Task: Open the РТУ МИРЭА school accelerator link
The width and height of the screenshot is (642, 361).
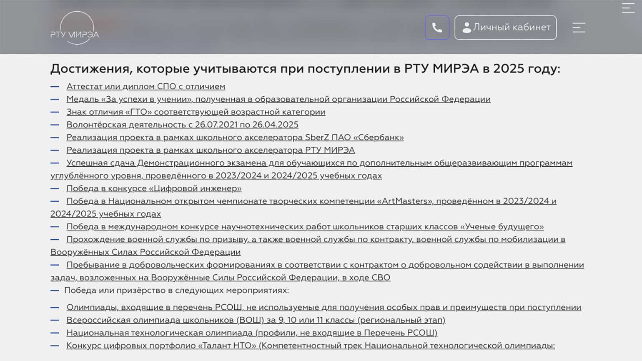Action: [x=211, y=150]
